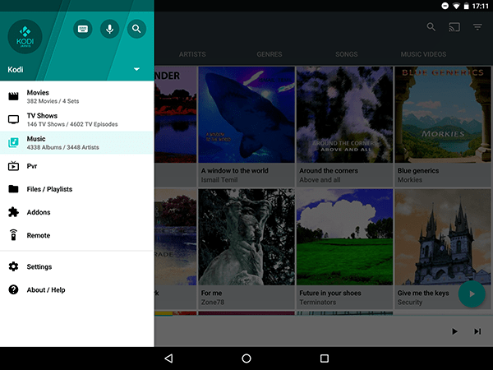
Task: Open the Pvr section
Action: pyautogui.click(x=77, y=166)
